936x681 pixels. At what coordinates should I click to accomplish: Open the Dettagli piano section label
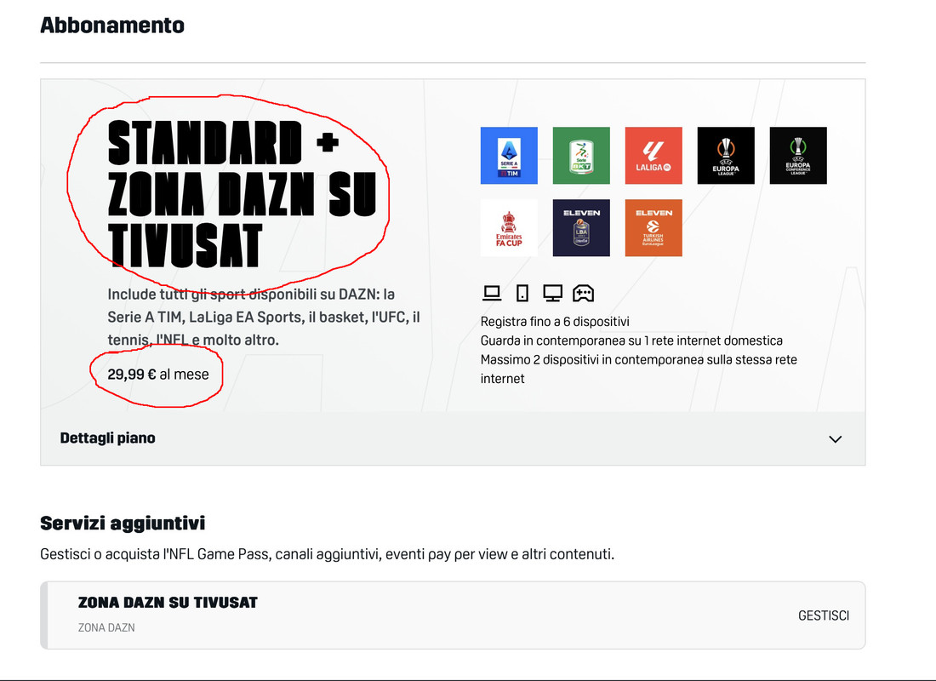click(x=107, y=438)
